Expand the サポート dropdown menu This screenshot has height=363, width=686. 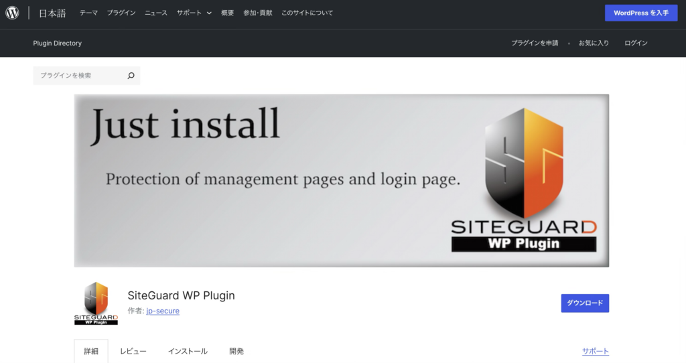click(x=194, y=13)
